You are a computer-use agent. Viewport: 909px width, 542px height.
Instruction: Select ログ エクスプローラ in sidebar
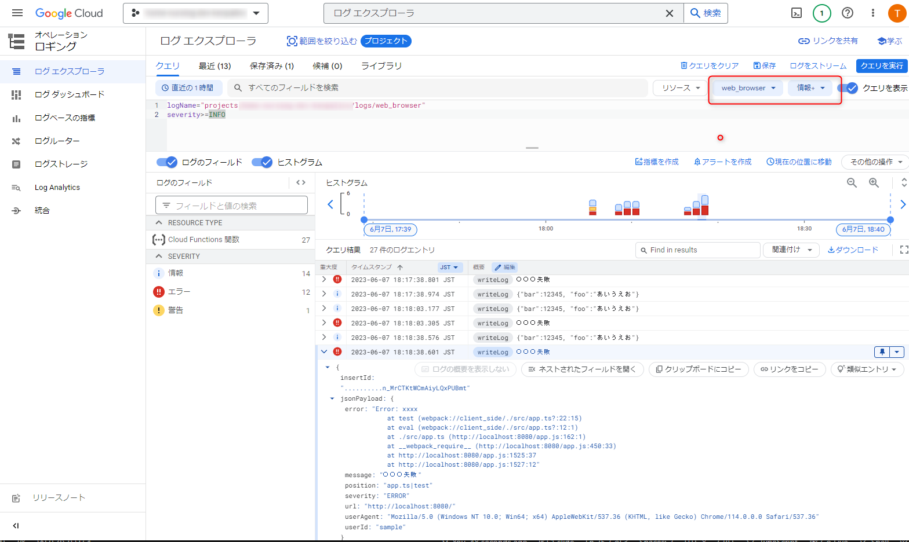(x=72, y=71)
